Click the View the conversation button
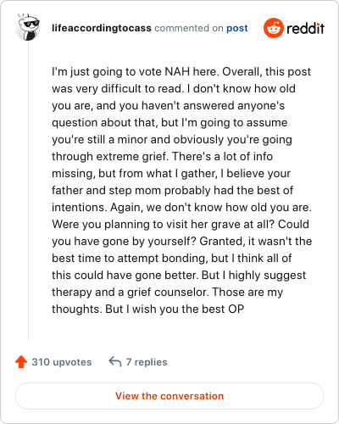 tap(169, 396)
